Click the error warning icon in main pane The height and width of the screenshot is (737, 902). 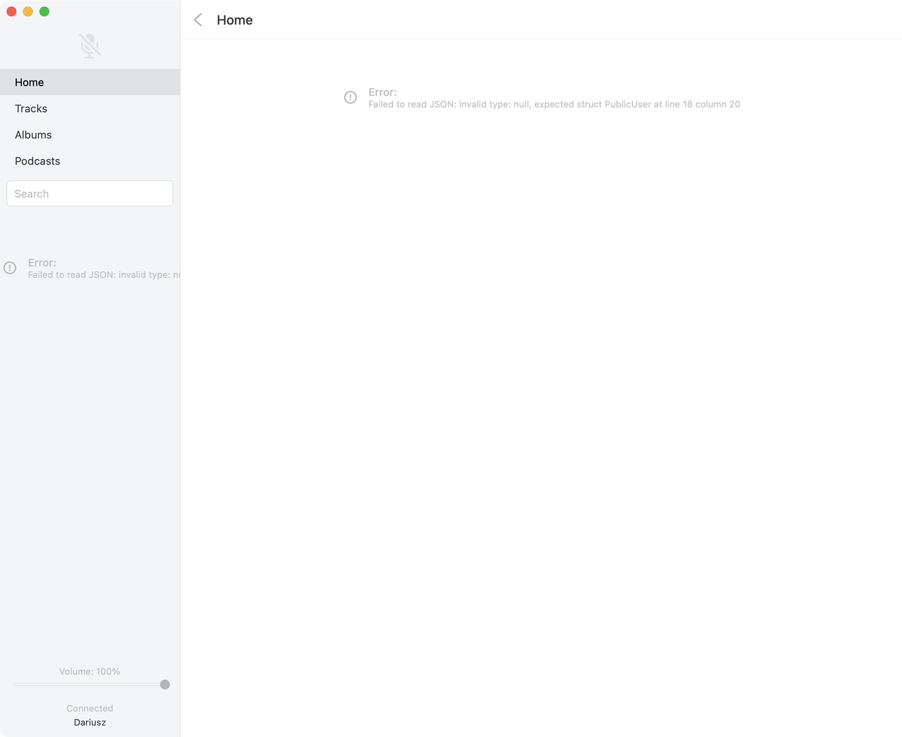(x=350, y=98)
